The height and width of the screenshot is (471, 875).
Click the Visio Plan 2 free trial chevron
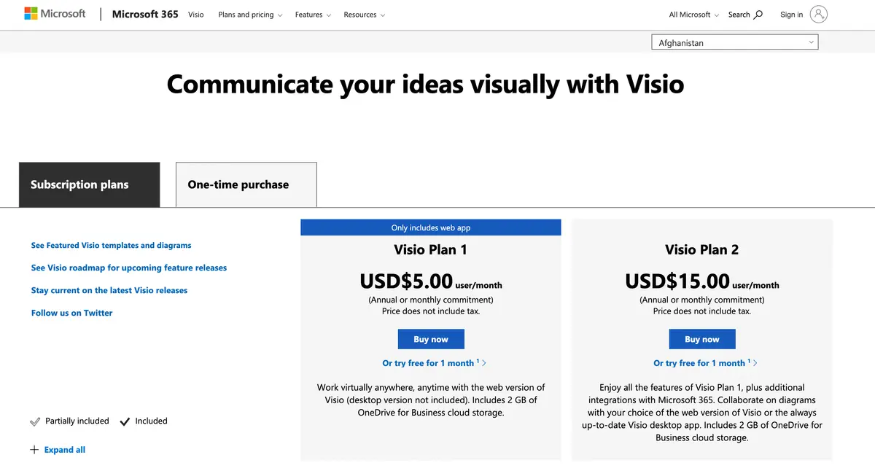[755, 363]
